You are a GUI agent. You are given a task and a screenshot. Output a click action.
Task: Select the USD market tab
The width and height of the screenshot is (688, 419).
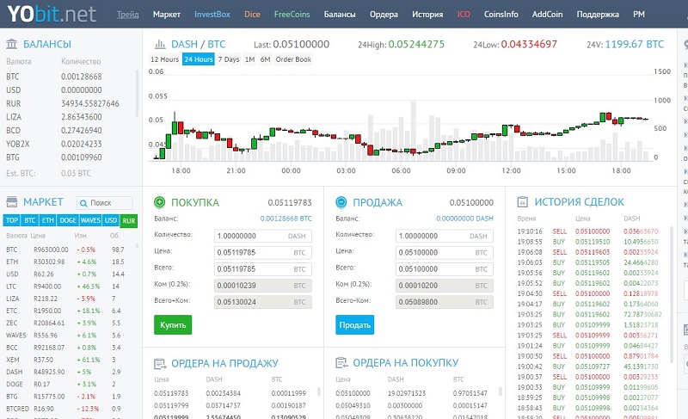pos(111,220)
